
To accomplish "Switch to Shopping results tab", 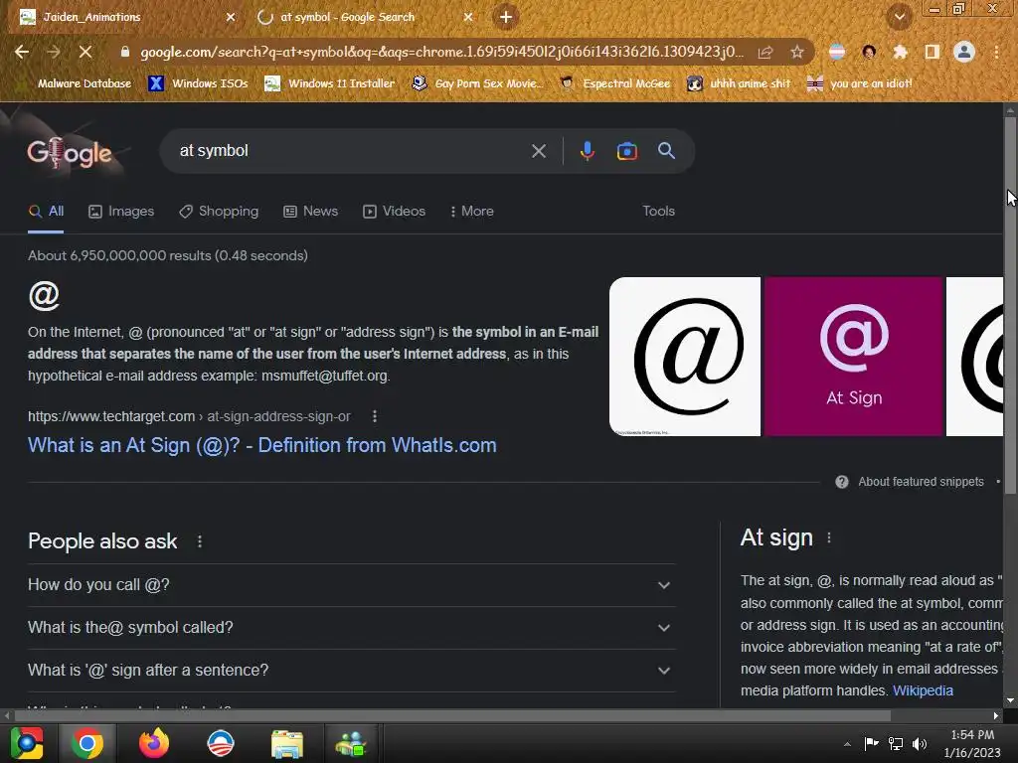I will (x=219, y=212).
